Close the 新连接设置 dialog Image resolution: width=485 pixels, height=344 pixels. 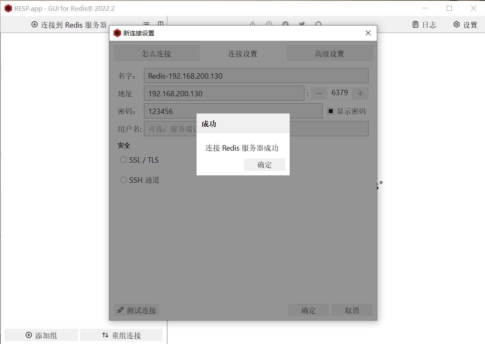[368, 33]
